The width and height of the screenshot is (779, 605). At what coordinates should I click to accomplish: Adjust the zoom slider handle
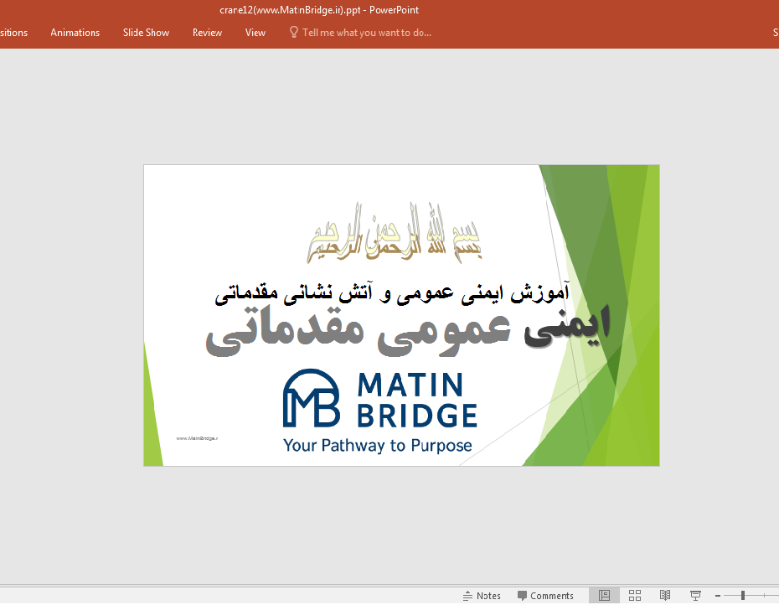pos(744,595)
